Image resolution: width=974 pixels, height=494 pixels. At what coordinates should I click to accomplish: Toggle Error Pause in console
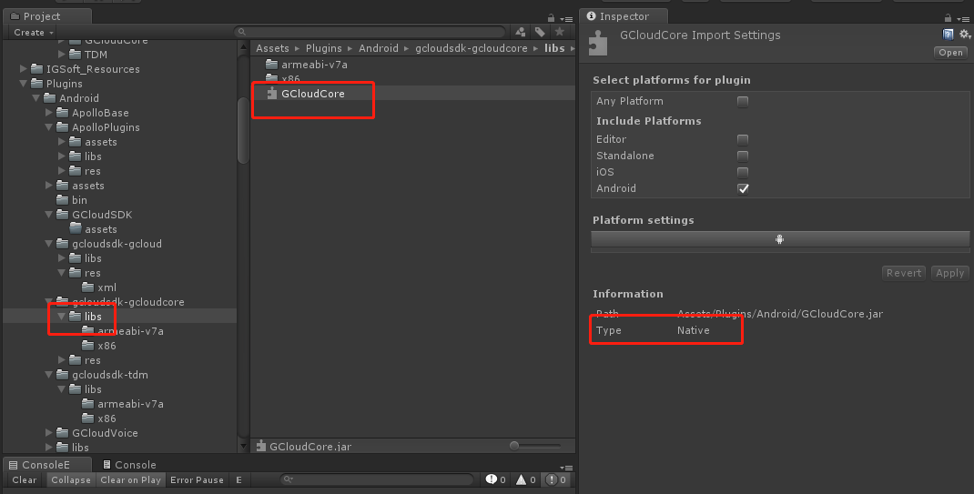(x=197, y=479)
